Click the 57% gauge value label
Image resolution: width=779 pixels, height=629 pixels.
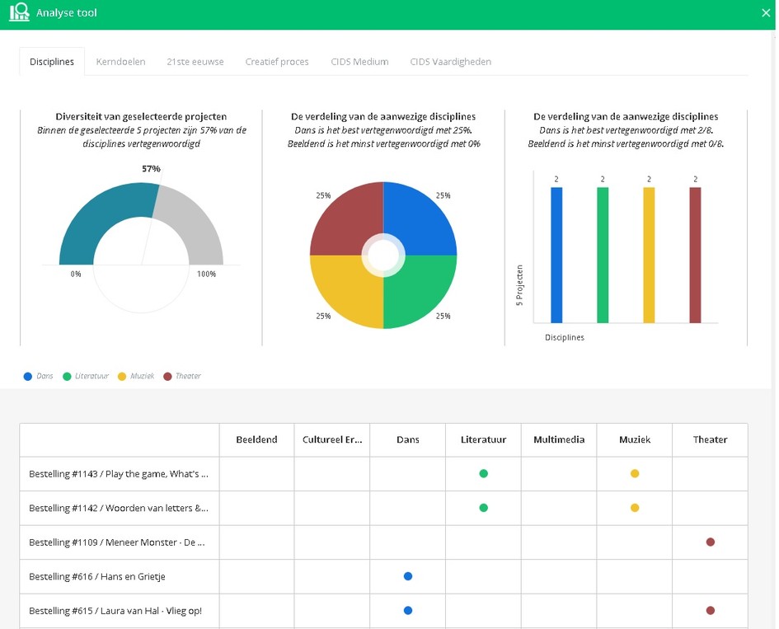(x=151, y=169)
